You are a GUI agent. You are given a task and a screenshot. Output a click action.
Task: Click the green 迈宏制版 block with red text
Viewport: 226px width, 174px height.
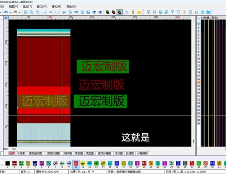click(103, 66)
